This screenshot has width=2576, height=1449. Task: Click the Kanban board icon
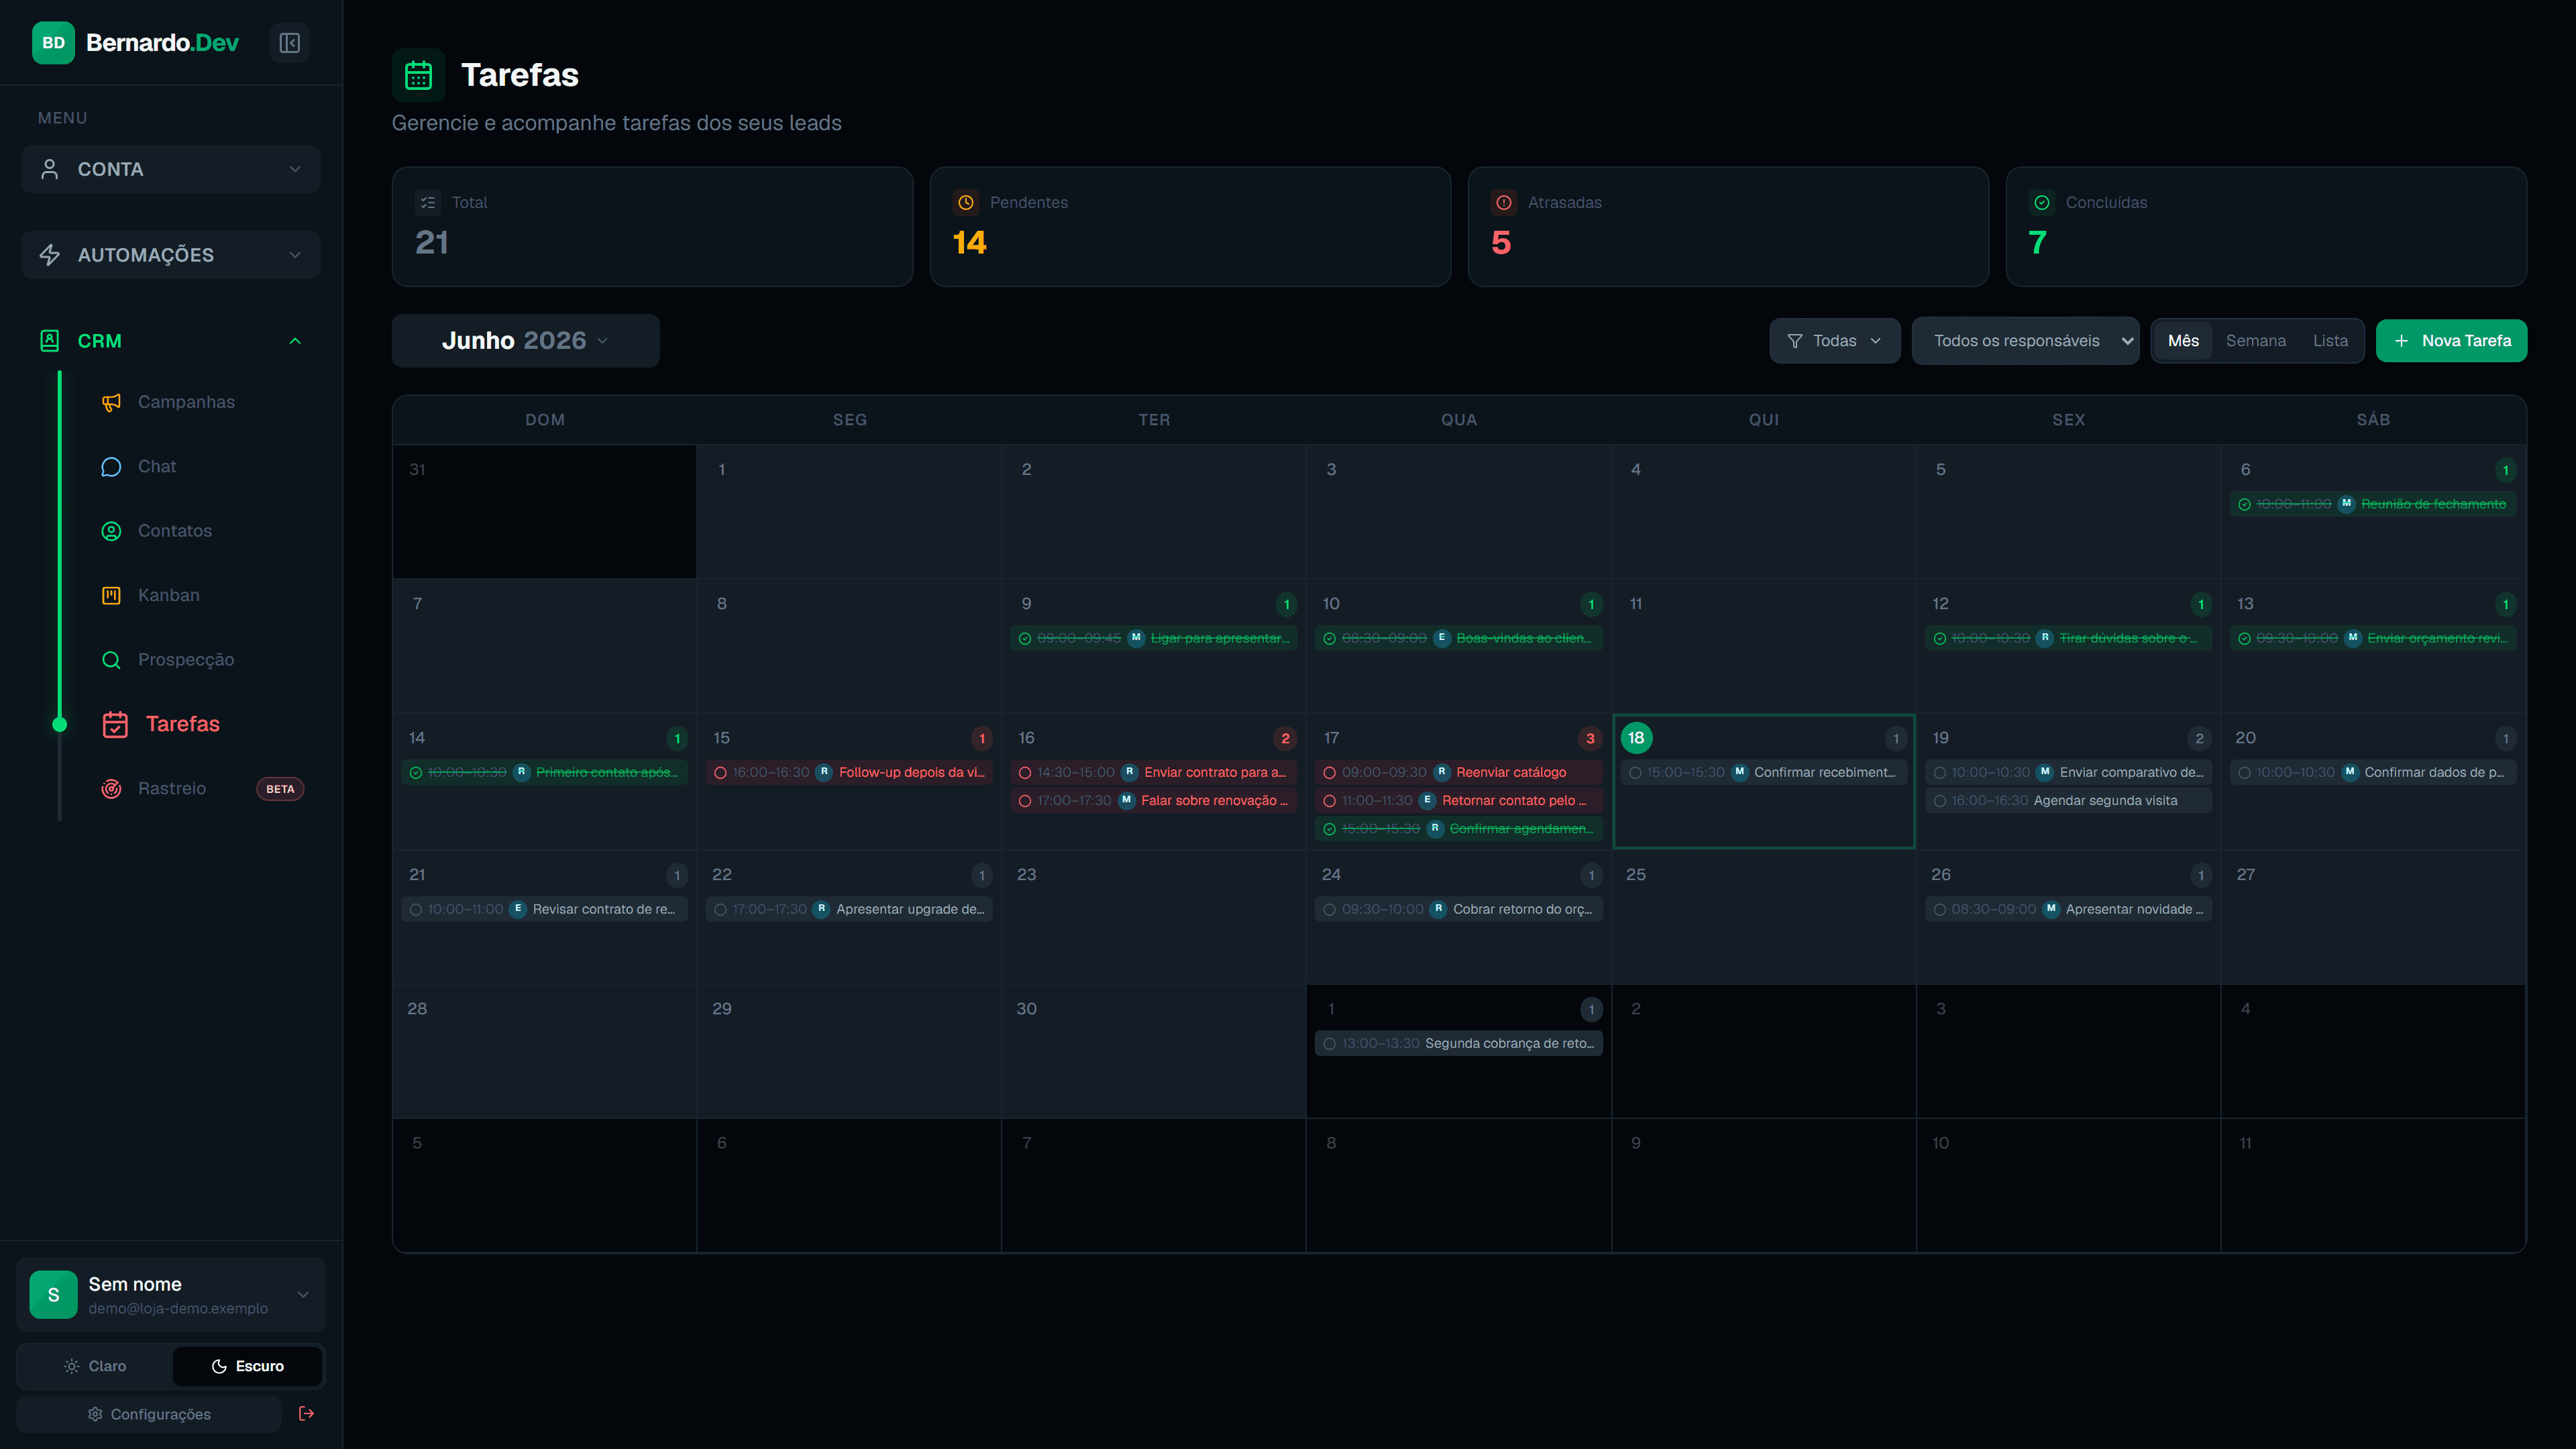pyautogui.click(x=111, y=596)
